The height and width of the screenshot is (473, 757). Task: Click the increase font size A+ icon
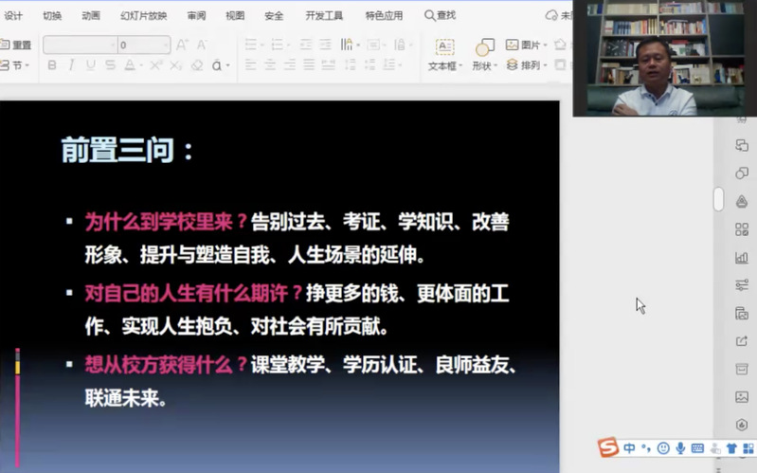pos(182,45)
